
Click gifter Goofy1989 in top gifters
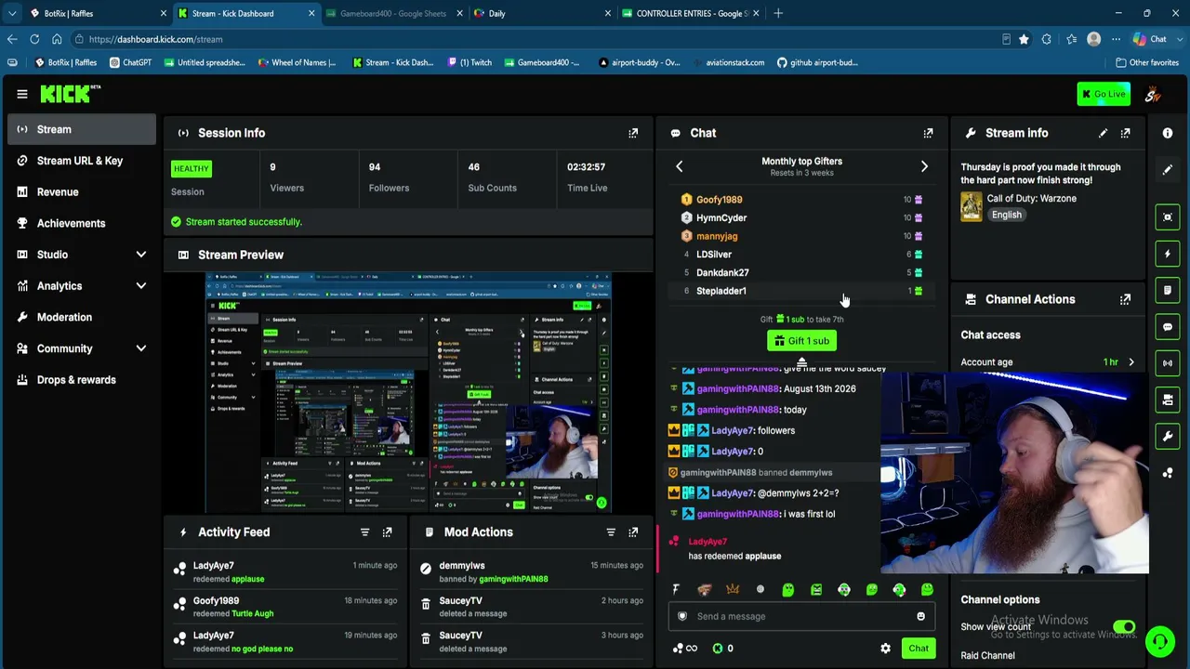coord(719,200)
